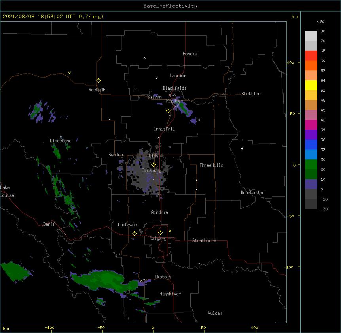Screen dimensions: 341x333
Task: Select the slate purple 0–10 dBZ legend swatch
Action: [311, 184]
